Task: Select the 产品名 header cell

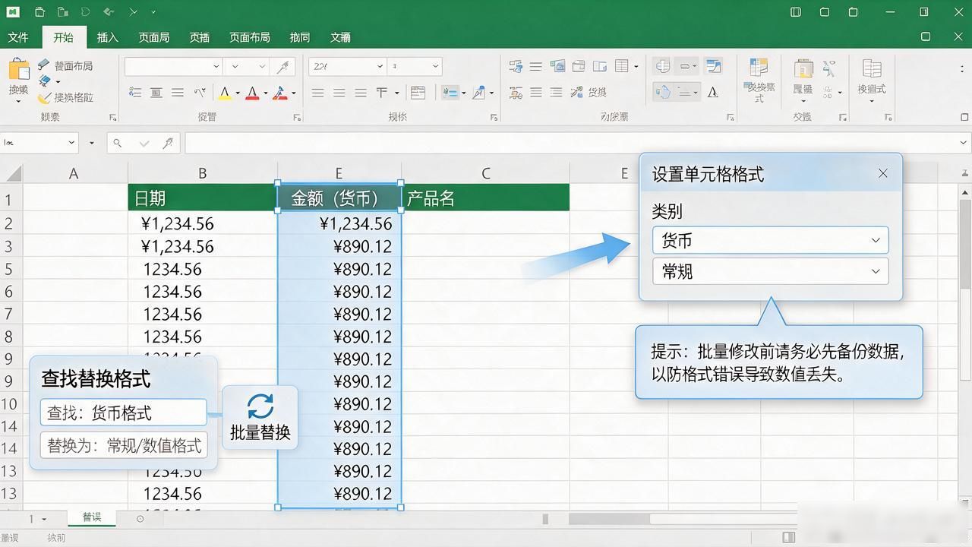Action: (x=485, y=198)
